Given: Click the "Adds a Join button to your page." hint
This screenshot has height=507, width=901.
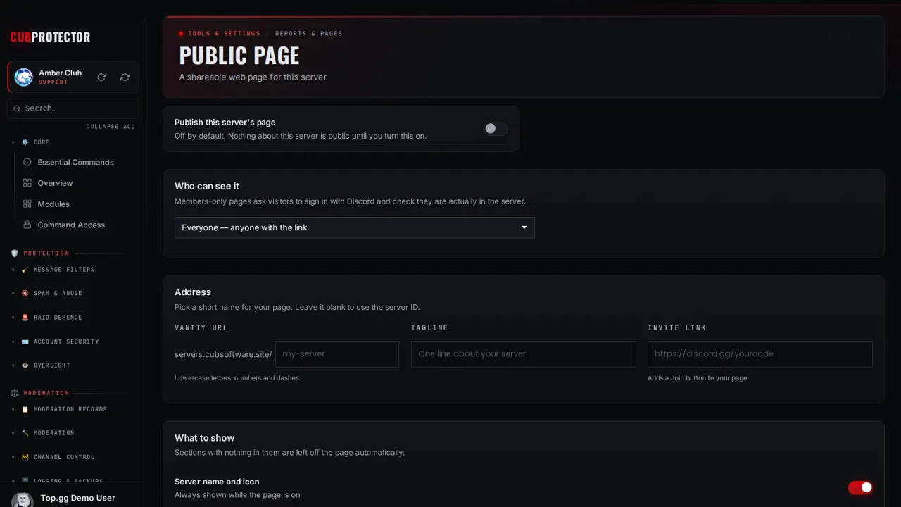Looking at the screenshot, I should point(698,378).
